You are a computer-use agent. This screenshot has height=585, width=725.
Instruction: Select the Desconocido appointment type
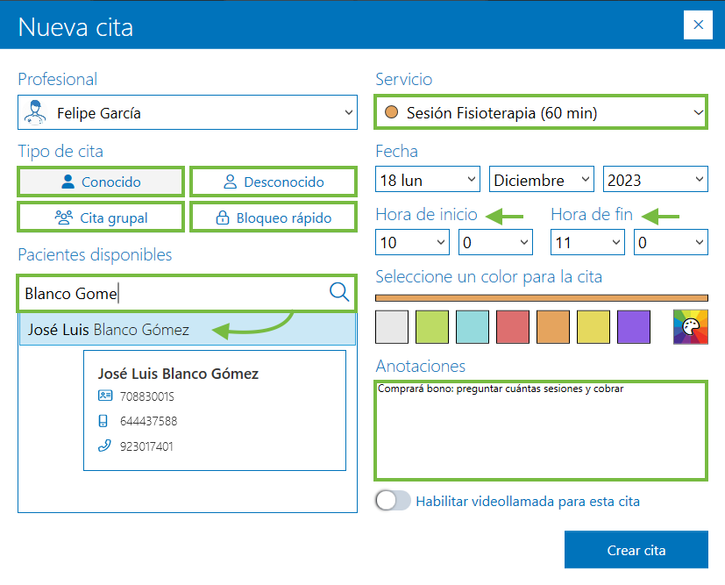[x=274, y=182]
